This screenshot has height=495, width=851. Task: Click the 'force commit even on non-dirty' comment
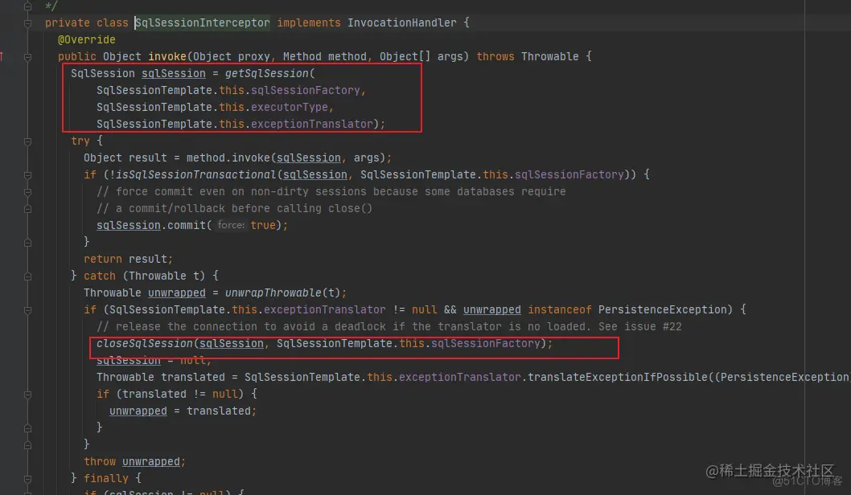[x=331, y=191]
